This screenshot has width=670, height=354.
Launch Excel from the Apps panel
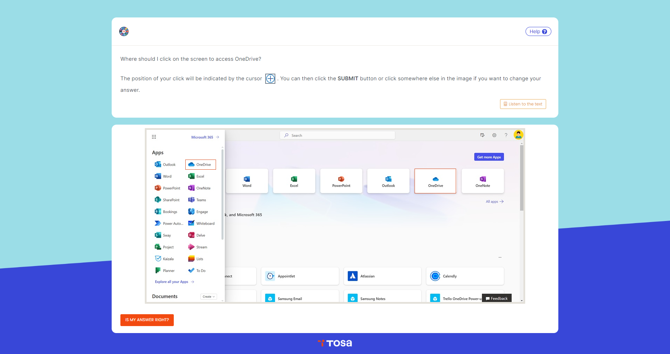[196, 176]
